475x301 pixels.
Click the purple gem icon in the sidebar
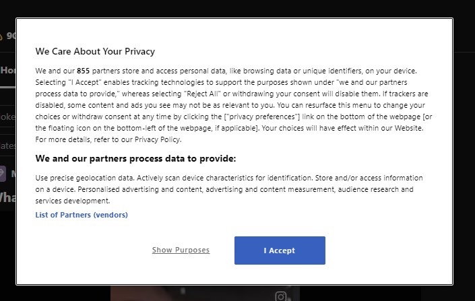pyautogui.click(x=3, y=174)
